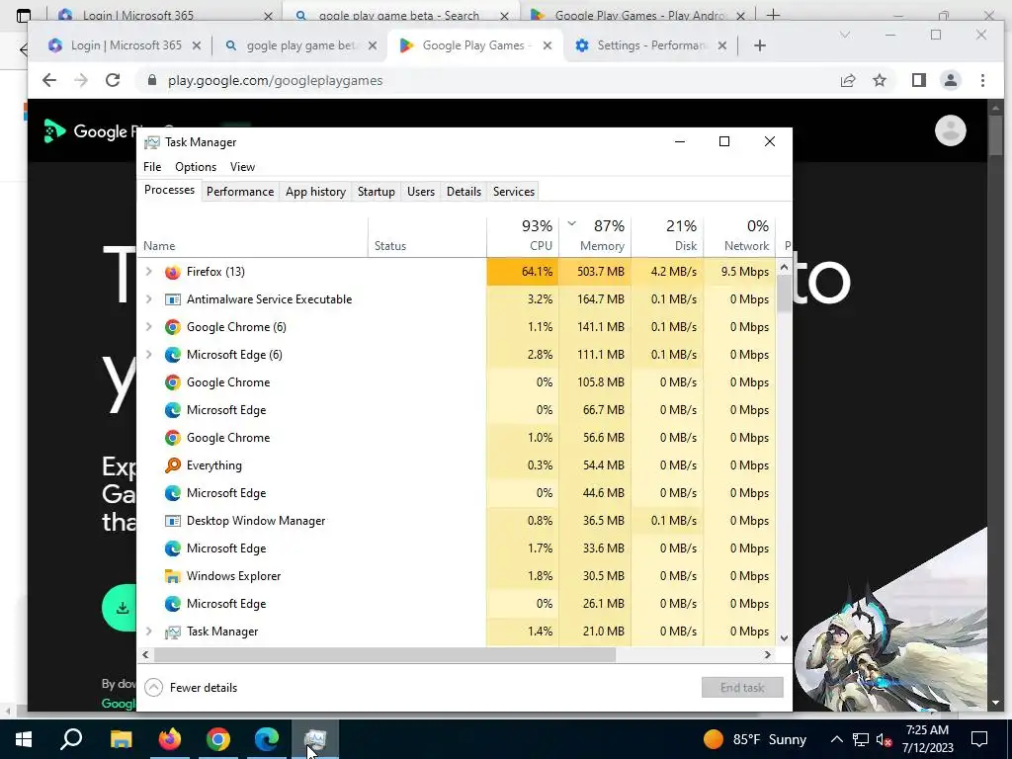Click the Everything app process icon
Image resolution: width=1012 pixels, height=759 pixels.
172,465
